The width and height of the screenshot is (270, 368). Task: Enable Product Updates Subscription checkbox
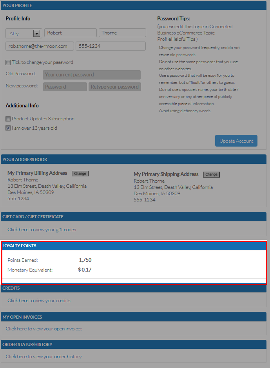8,119
